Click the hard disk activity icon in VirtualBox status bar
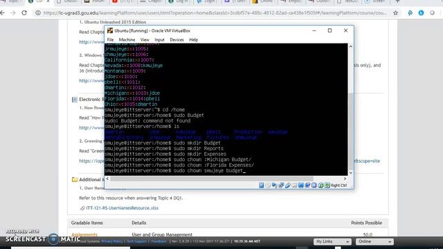The width and height of the screenshot is (443, 249). (x=262, y=185)
